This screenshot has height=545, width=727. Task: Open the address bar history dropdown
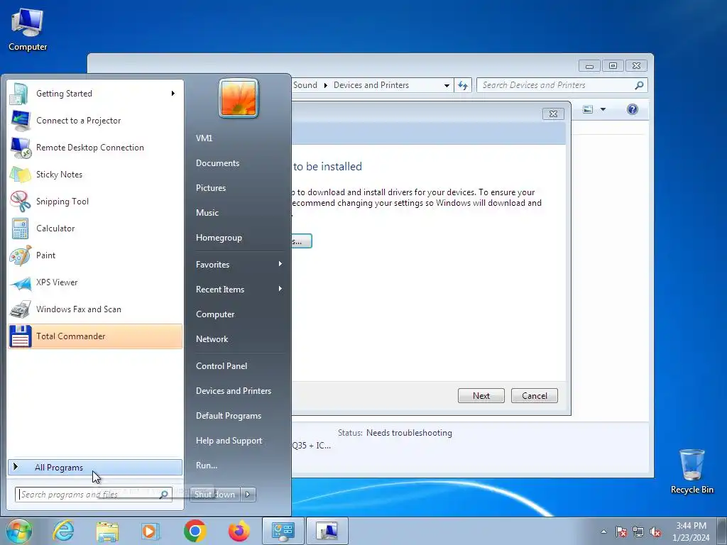(447, 85)
